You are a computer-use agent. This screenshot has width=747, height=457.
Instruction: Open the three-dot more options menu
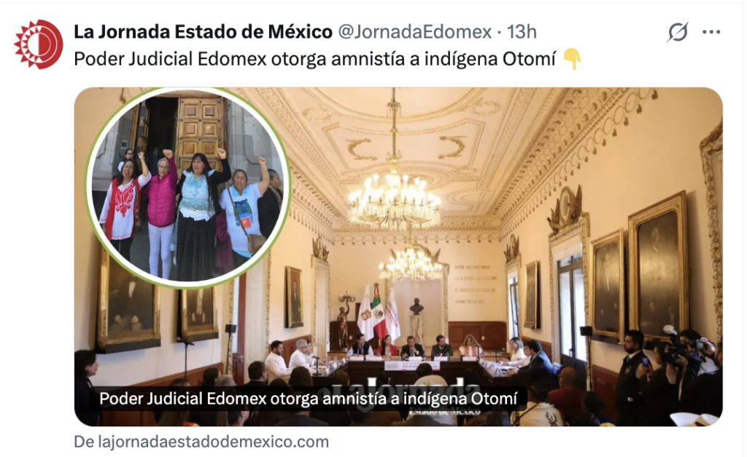(711, 32)
